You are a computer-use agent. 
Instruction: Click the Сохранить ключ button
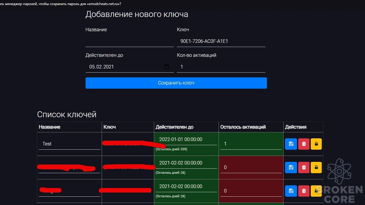coord(176,83)
